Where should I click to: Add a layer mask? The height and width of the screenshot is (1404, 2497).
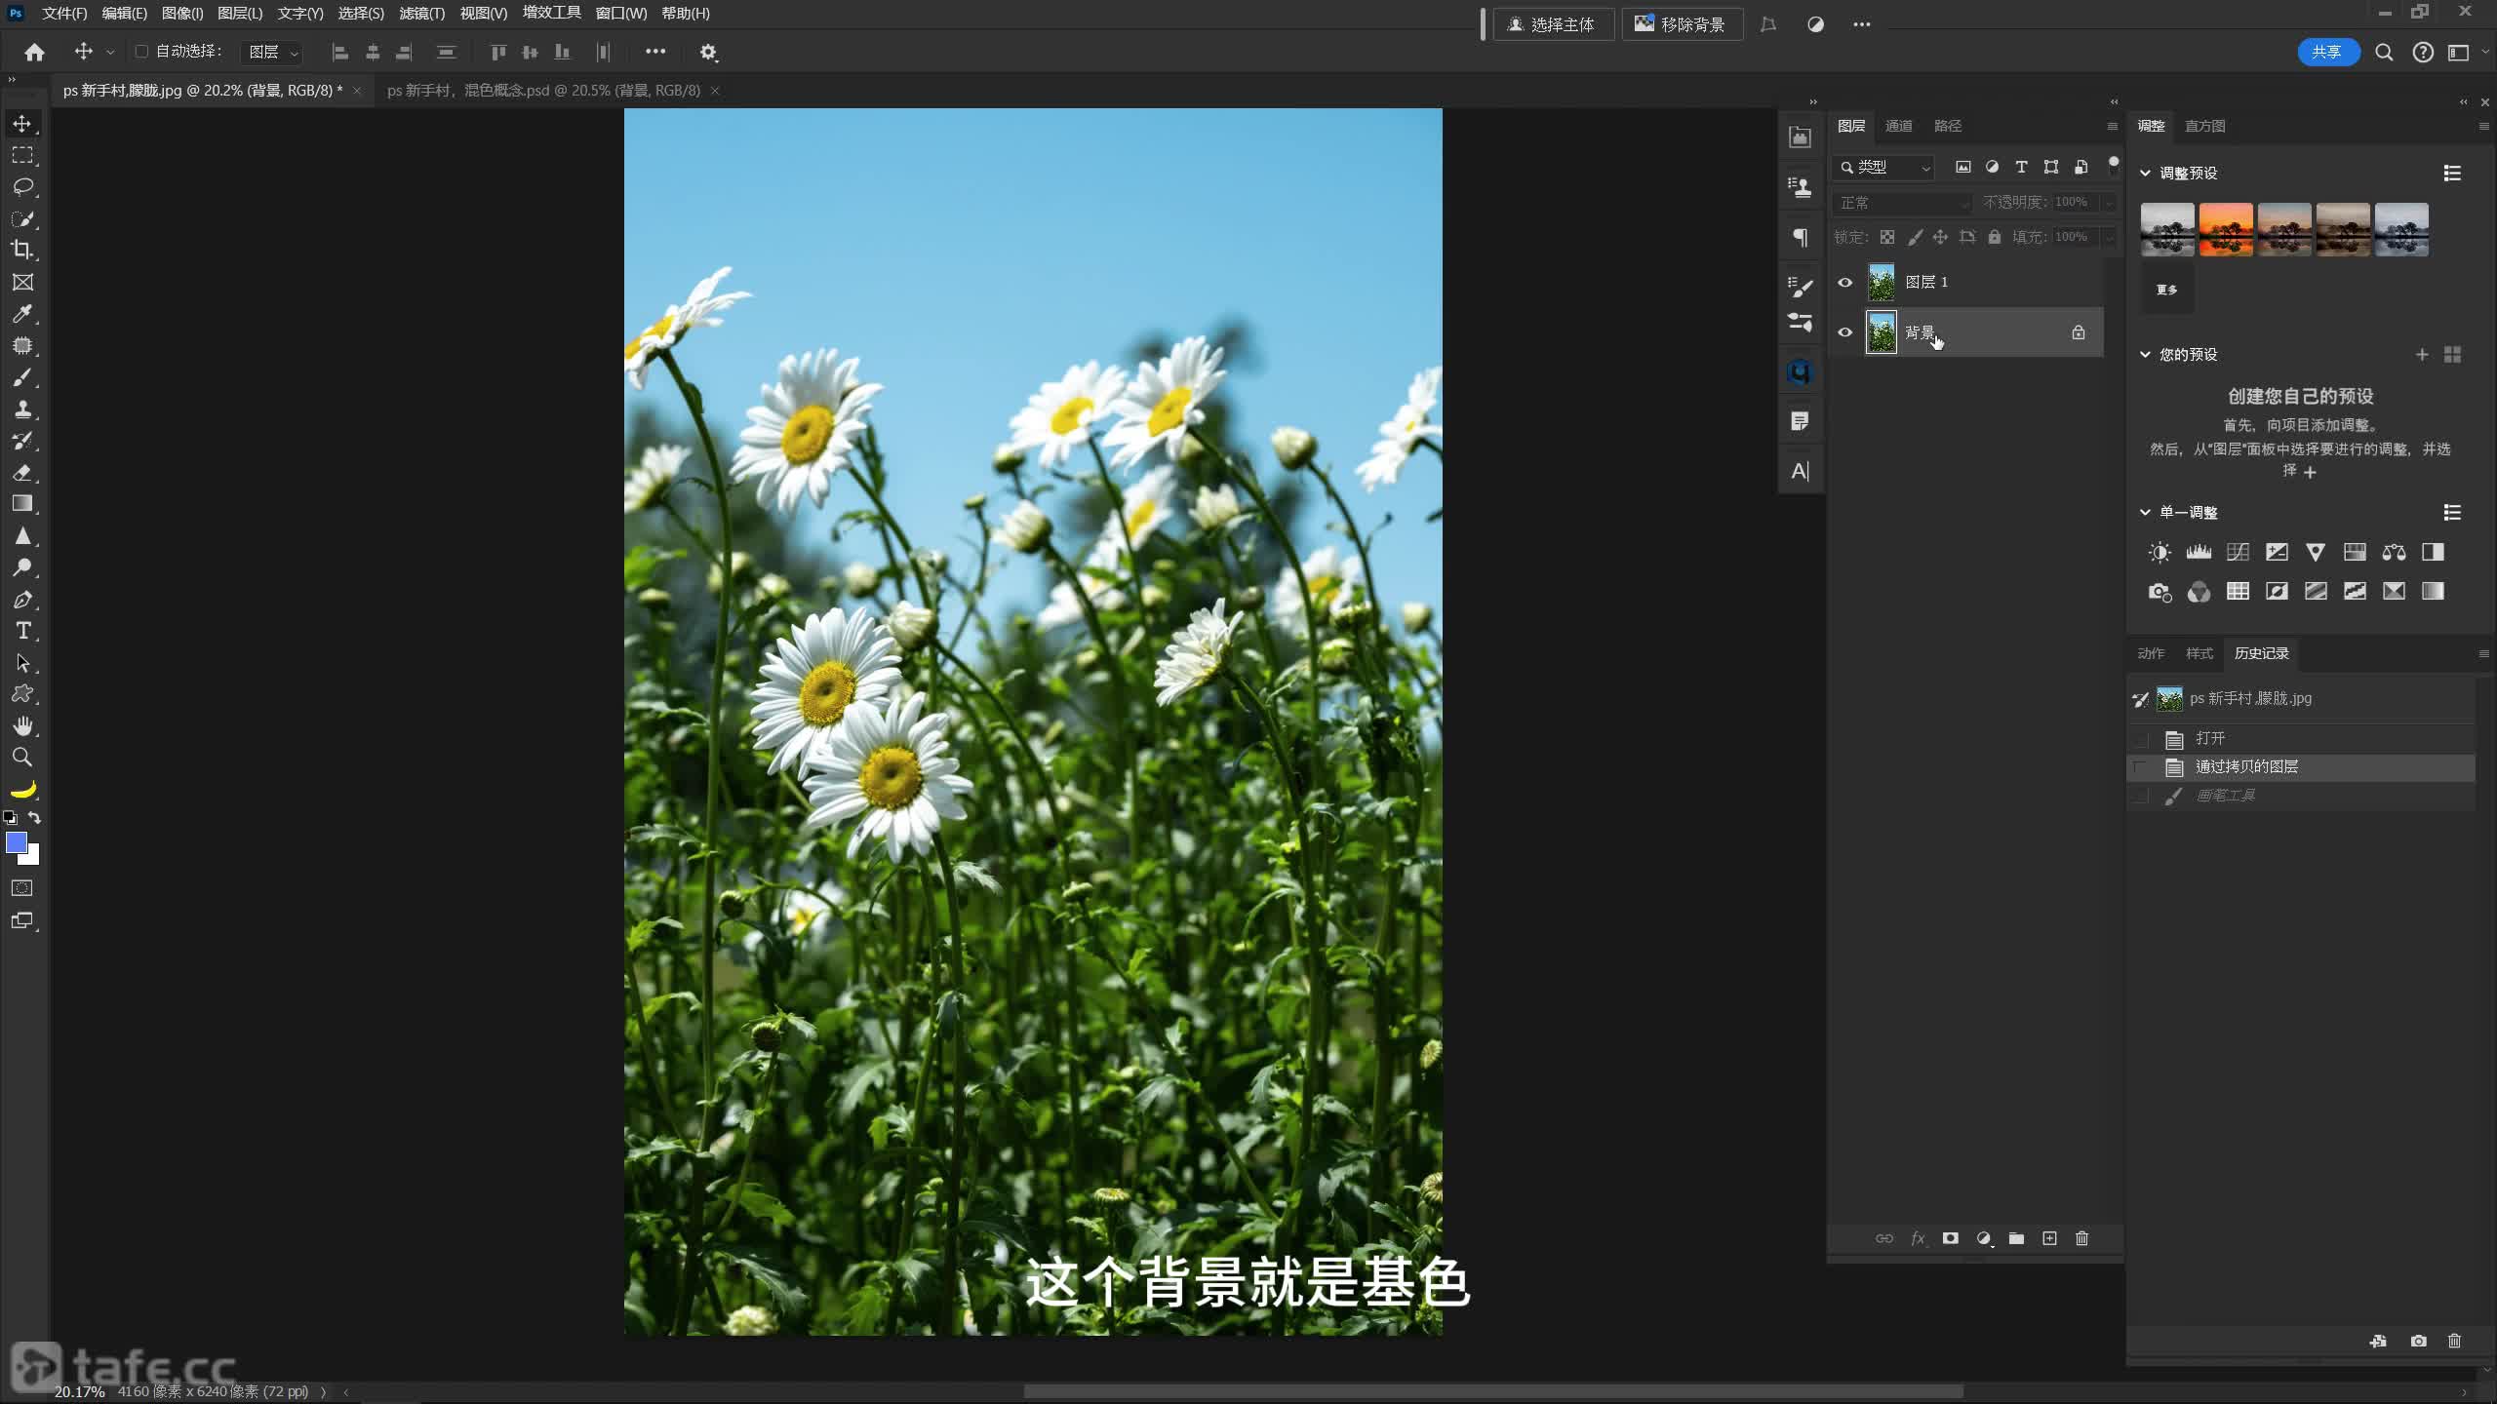click(1950, 1238)
